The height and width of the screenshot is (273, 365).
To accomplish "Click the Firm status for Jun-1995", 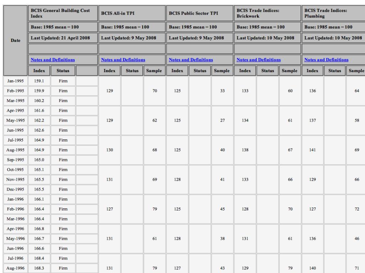I will 63,130.
